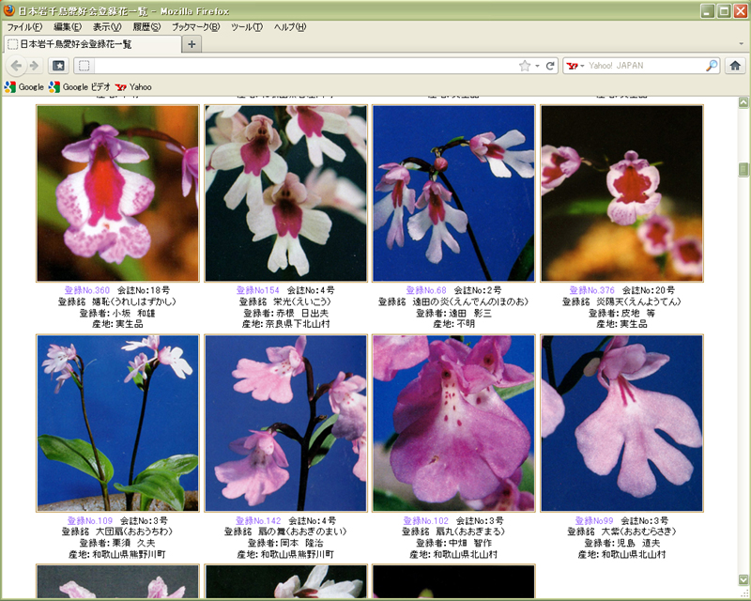The height and width of the screenshot is (601, 751).
Task: Click the 大団扇 flower photo above No.109
Action: (118, 424)
